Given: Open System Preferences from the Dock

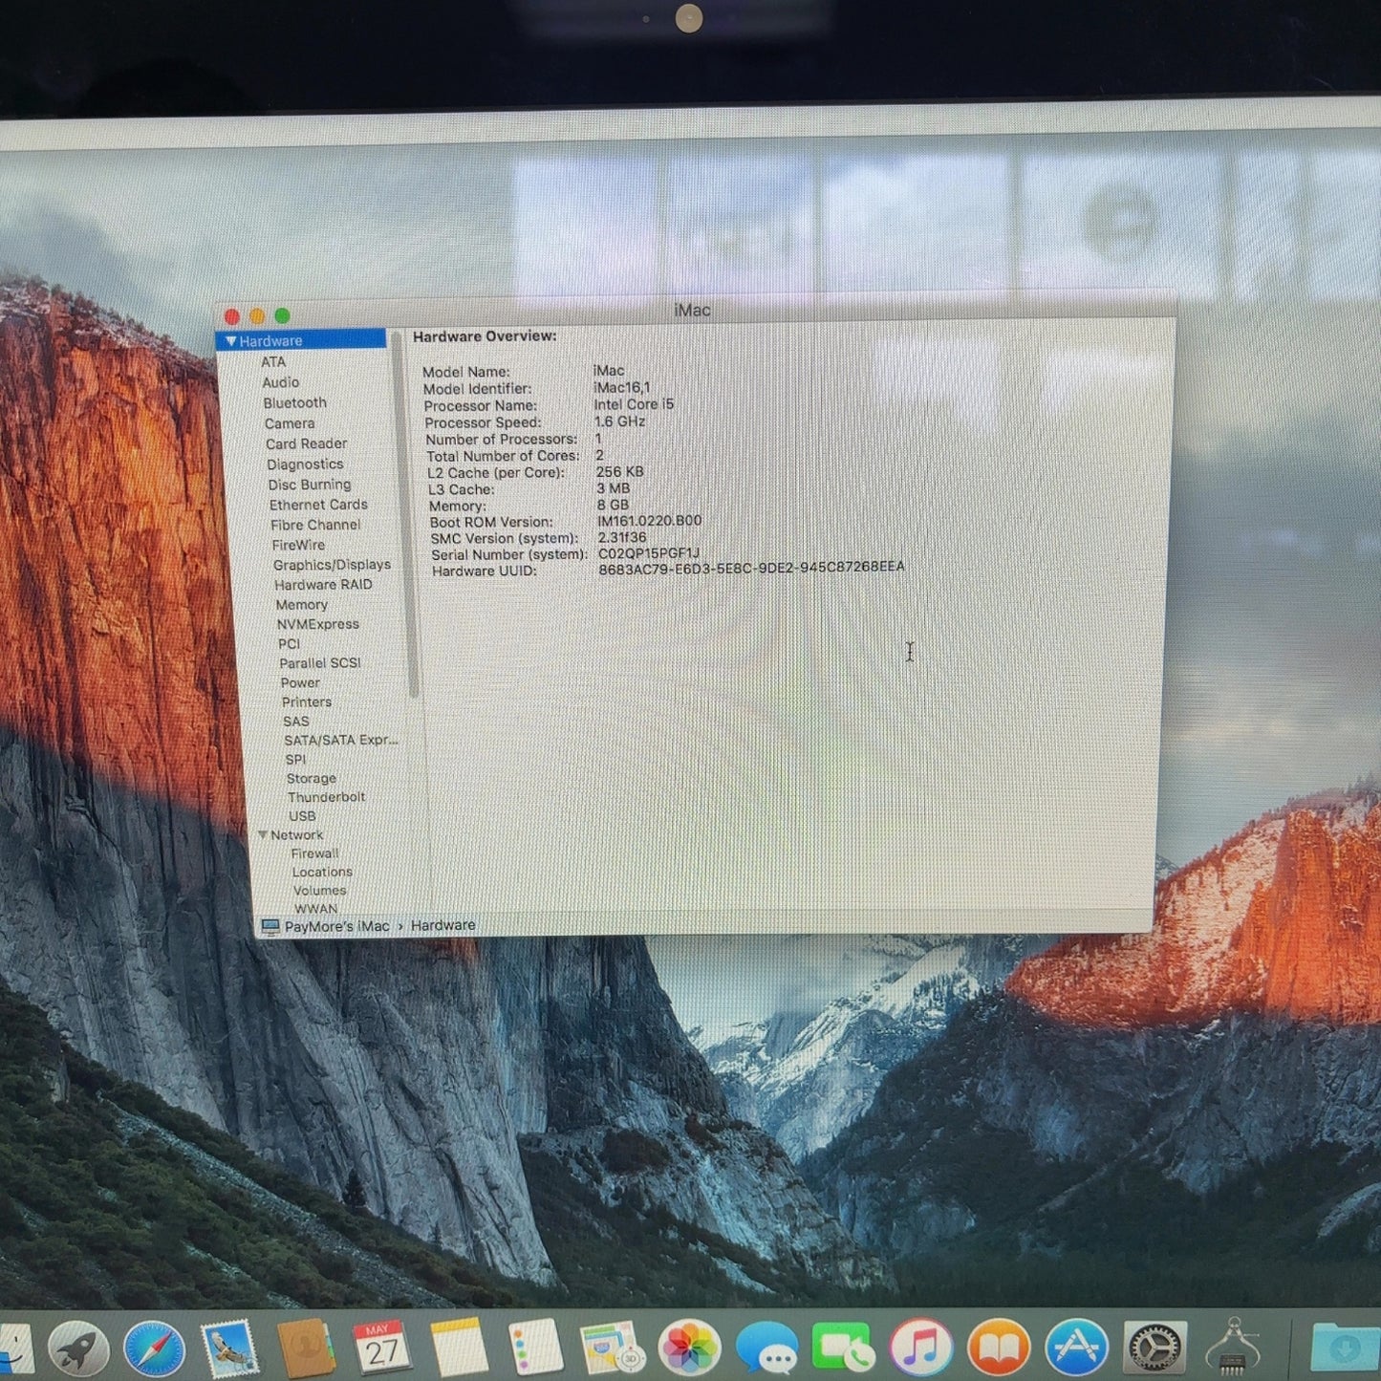Looking at the screenshot, I should coord(1154,1349).
